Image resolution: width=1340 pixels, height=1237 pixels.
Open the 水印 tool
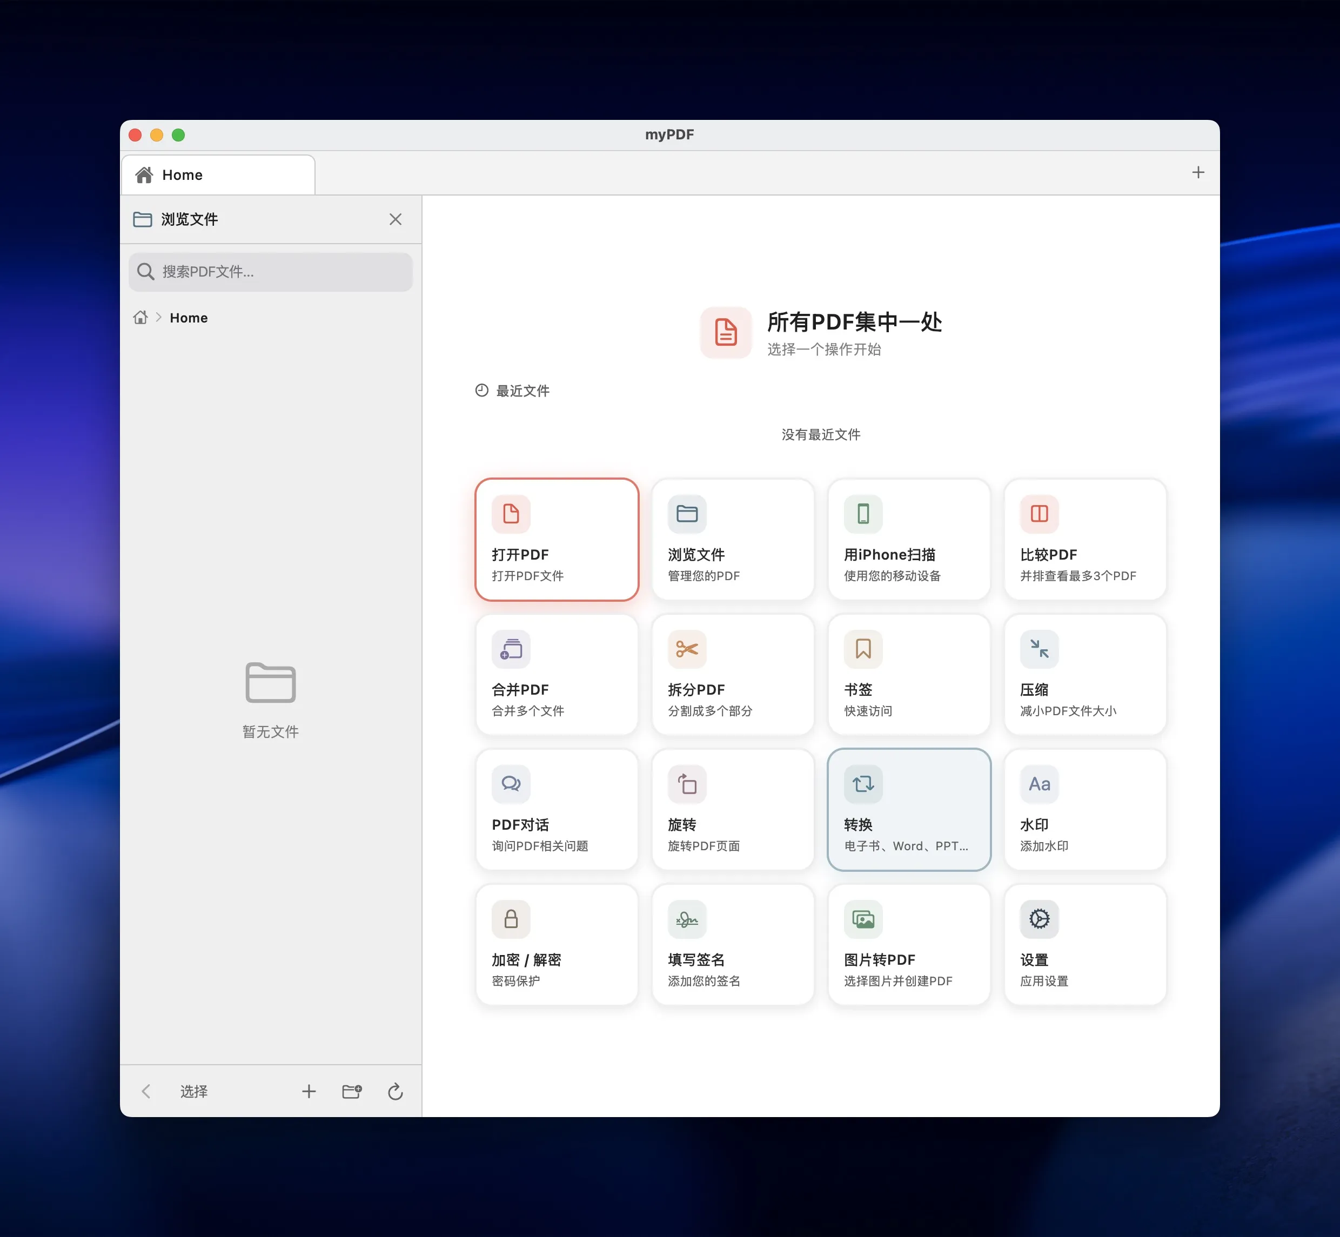(x=1084, y=810)
